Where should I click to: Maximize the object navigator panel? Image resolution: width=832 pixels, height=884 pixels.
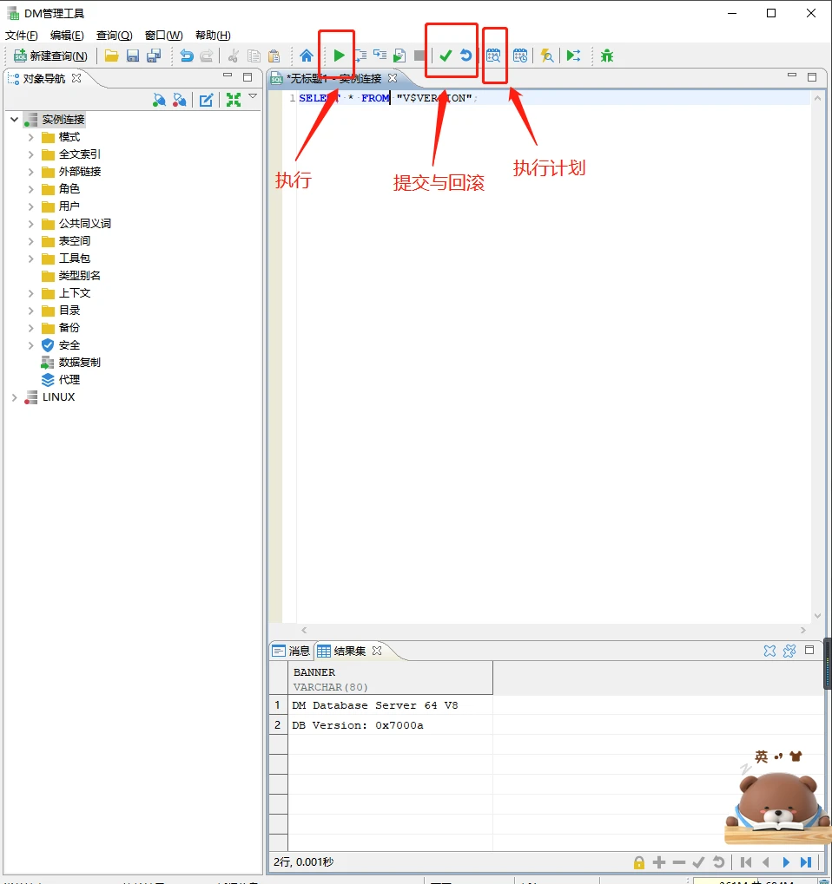[x=248, y=77]
